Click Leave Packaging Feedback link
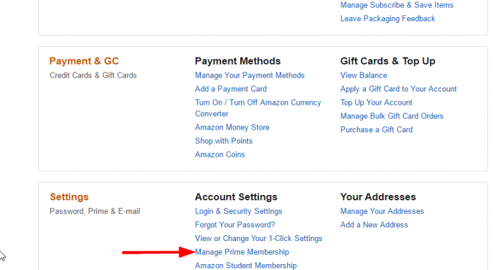The height and width of the screenshot is (270, 494). 387,18
